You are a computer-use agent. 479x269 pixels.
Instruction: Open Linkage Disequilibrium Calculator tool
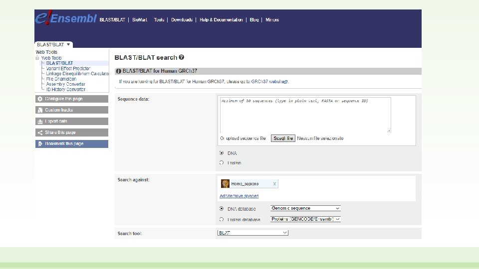pyautogui.click(x=77, y=74)
